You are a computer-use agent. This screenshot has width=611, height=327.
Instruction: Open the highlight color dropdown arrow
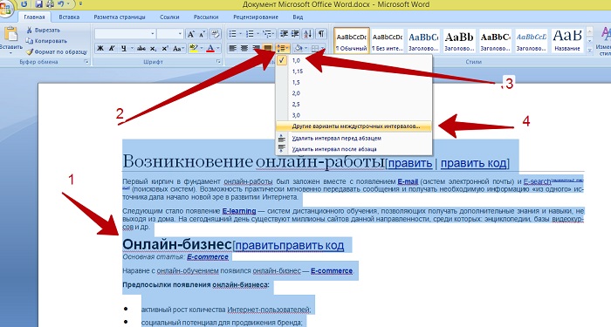pyautogui.click(x=202, y=49)
